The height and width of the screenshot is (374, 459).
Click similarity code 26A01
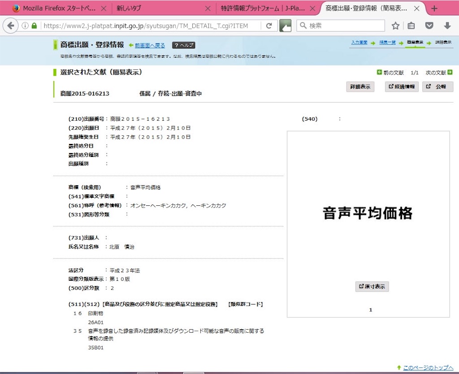click(x=96, y=322)
